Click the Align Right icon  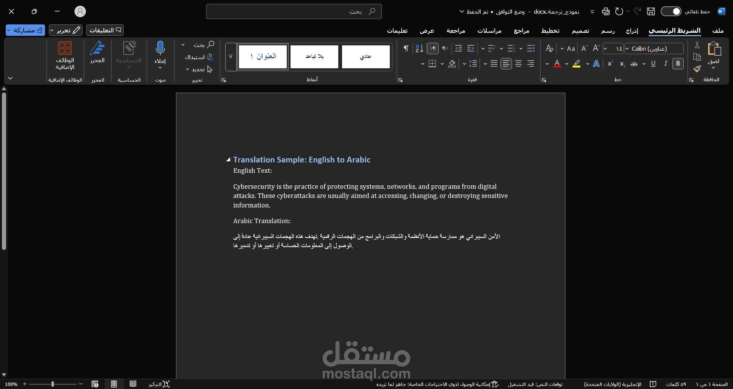(531, 64)
